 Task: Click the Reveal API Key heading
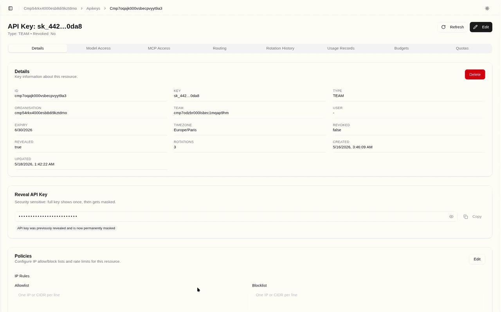coord(31,194)
